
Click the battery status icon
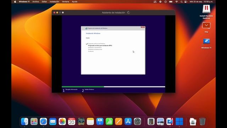click(x=171, y=2)
